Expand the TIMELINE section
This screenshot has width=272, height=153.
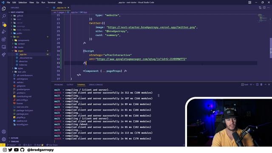coord(15,142)
